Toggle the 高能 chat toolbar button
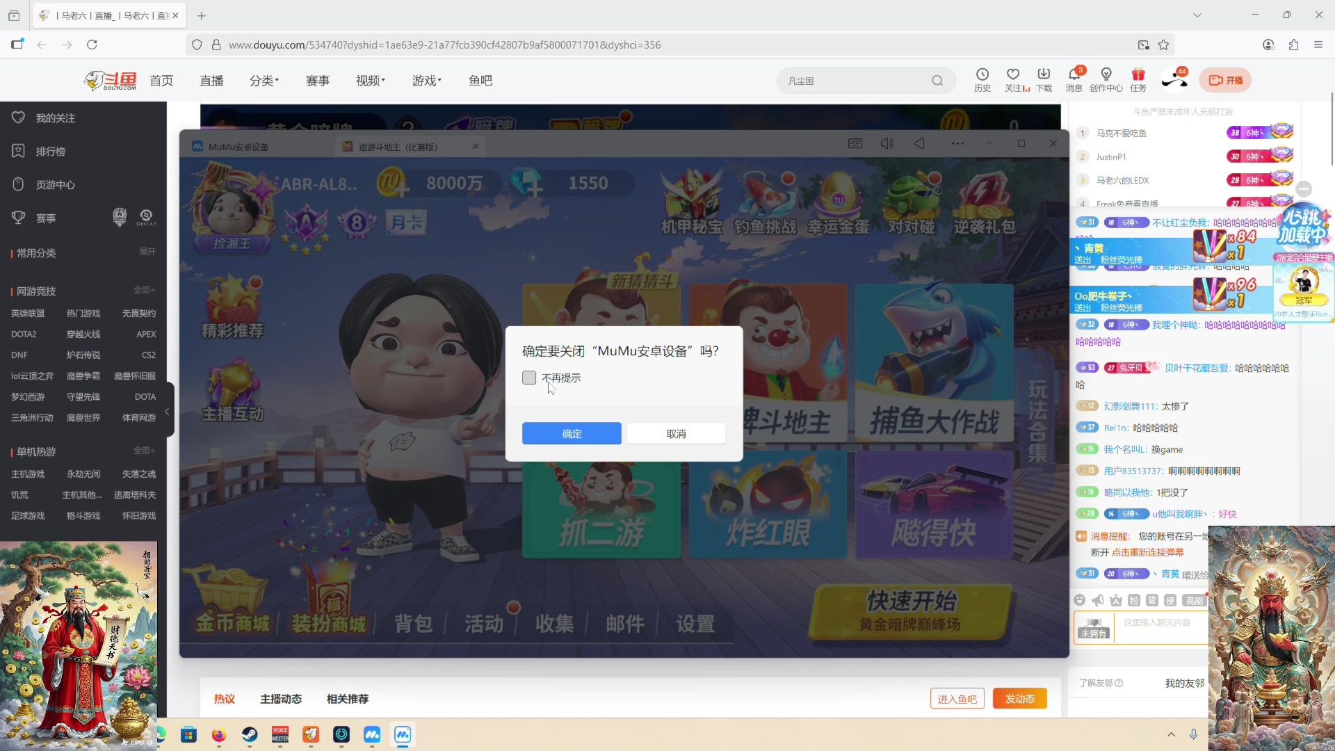Screen dimensions: 1335x751 1194,600
